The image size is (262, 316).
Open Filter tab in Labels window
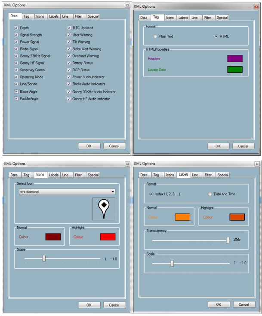pos(208,175)
